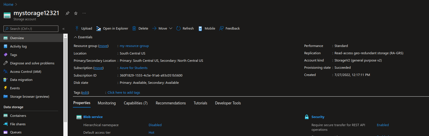The image size is (429, 136).
Task: Open the Recommendations tab
Action: (171, 103)
